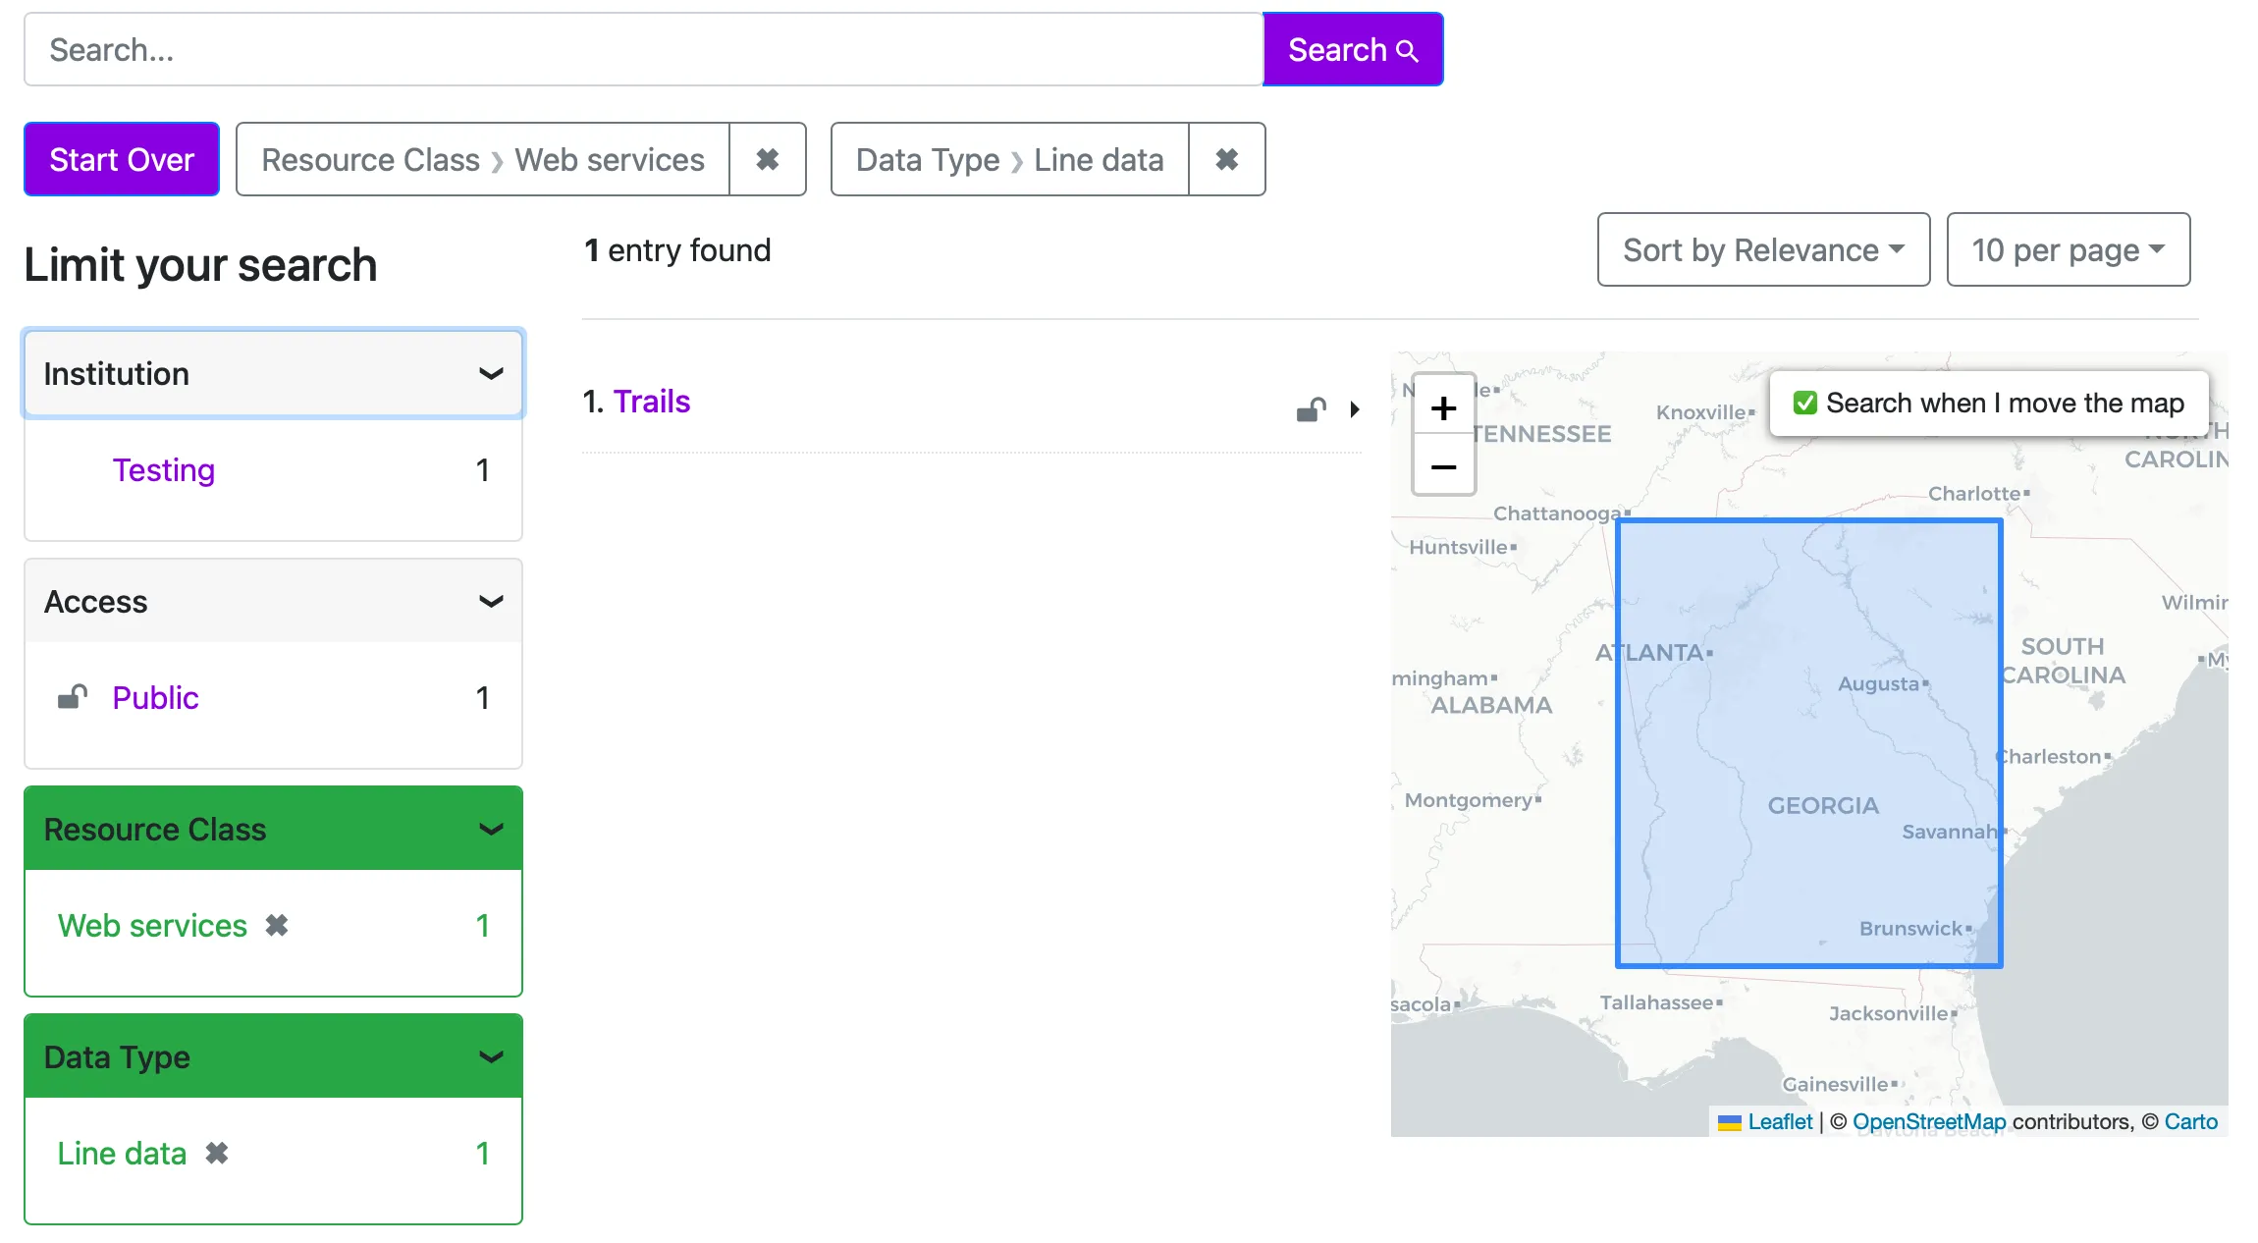This screenshot has width=2258, height=1243.
Task: Click the unlock icon beside Trails result
Action: pyautogui.click(x=1311, y=409)
